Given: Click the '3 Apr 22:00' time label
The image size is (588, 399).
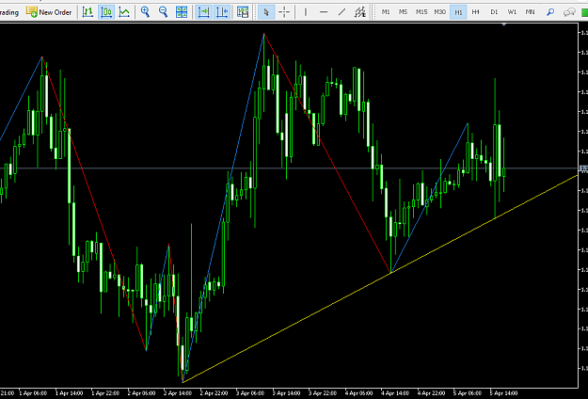Looking at the screenshot, I should point(323,393).
